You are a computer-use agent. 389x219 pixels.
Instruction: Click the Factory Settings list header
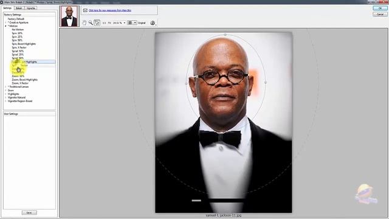pos(29,15)
